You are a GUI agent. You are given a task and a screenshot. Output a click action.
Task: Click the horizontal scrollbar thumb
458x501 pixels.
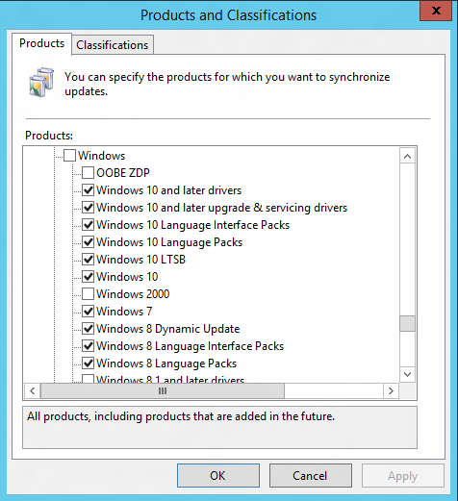(x=163, y=390)
